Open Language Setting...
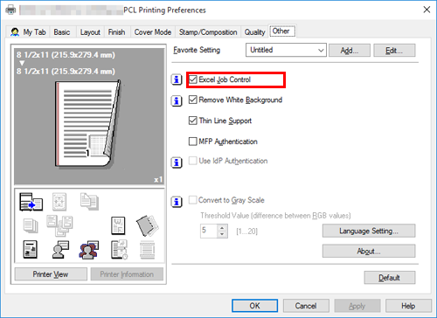The image size is (437, 318). point(369,231)
